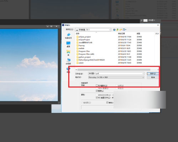The image size is (178, 142).
Task: Click date 2019/6/20 13:45 in the list
Action: tap(125, 60)
